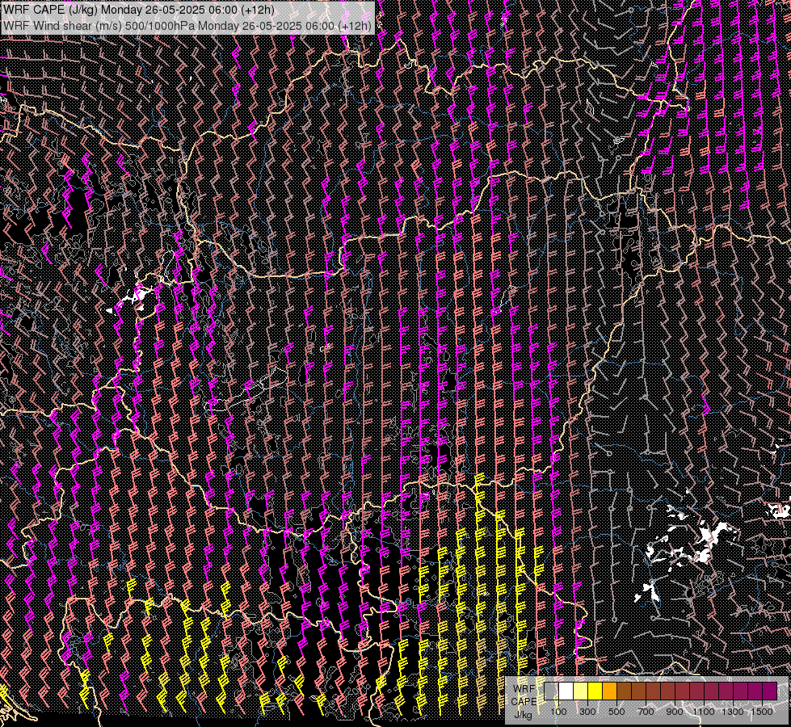The image size is (791, 727).
Task: Click the legend label 1100
Action: 704,712
